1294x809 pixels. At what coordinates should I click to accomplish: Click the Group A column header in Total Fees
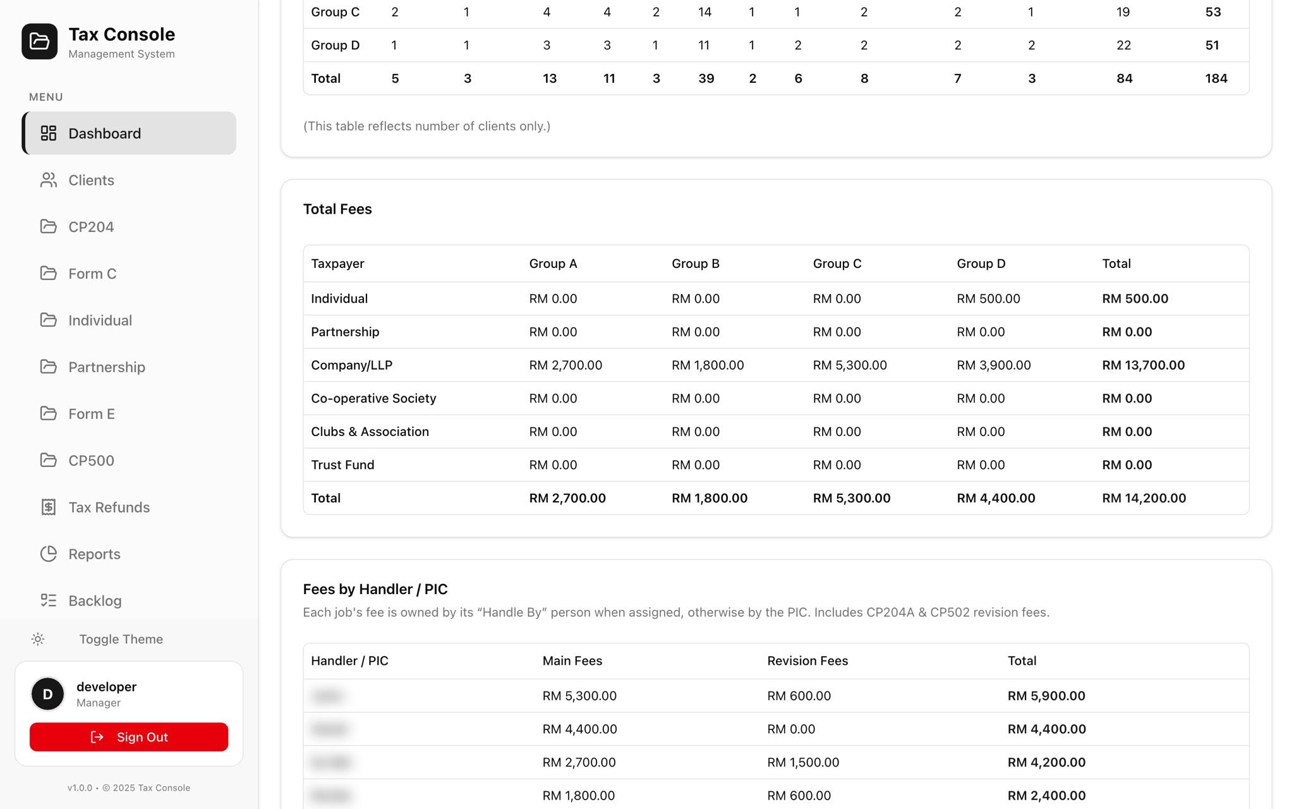(x=553, y=264)
